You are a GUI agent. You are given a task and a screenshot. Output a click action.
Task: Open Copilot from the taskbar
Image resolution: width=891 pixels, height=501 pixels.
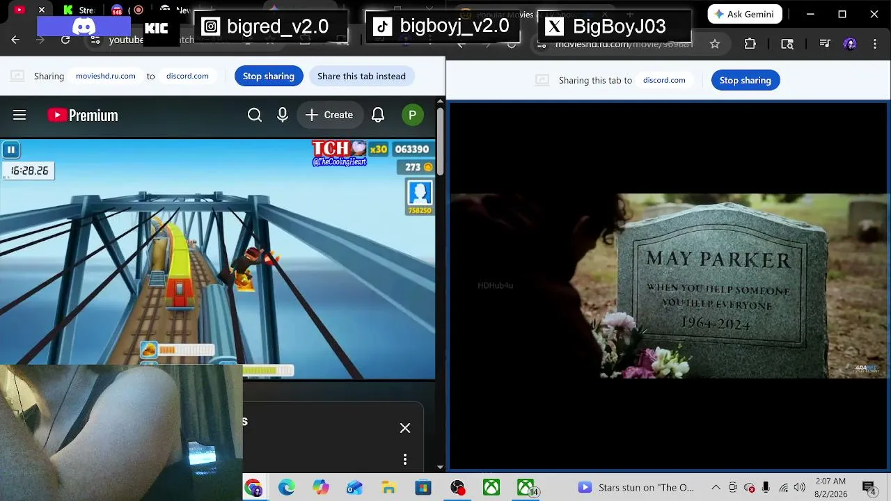click(321, 488)
